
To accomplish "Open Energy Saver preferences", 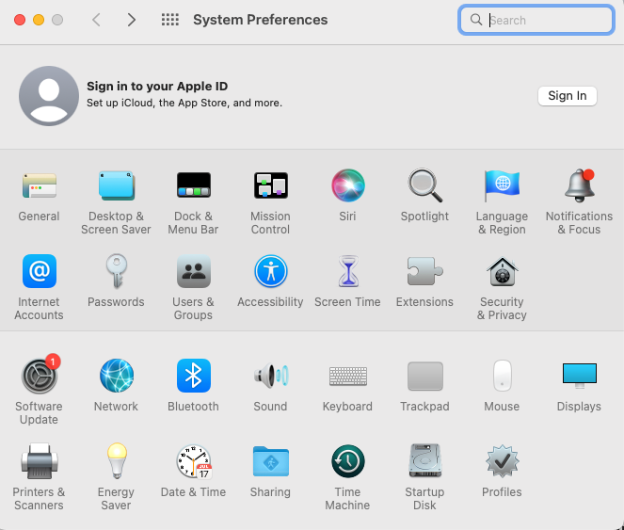I will click(116, 462).
